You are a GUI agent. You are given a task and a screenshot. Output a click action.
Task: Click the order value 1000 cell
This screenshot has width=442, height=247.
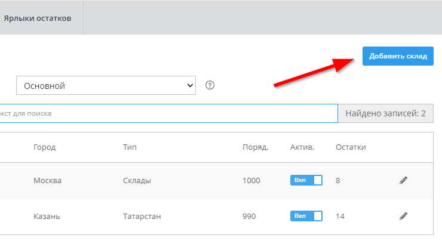(253, 180)
